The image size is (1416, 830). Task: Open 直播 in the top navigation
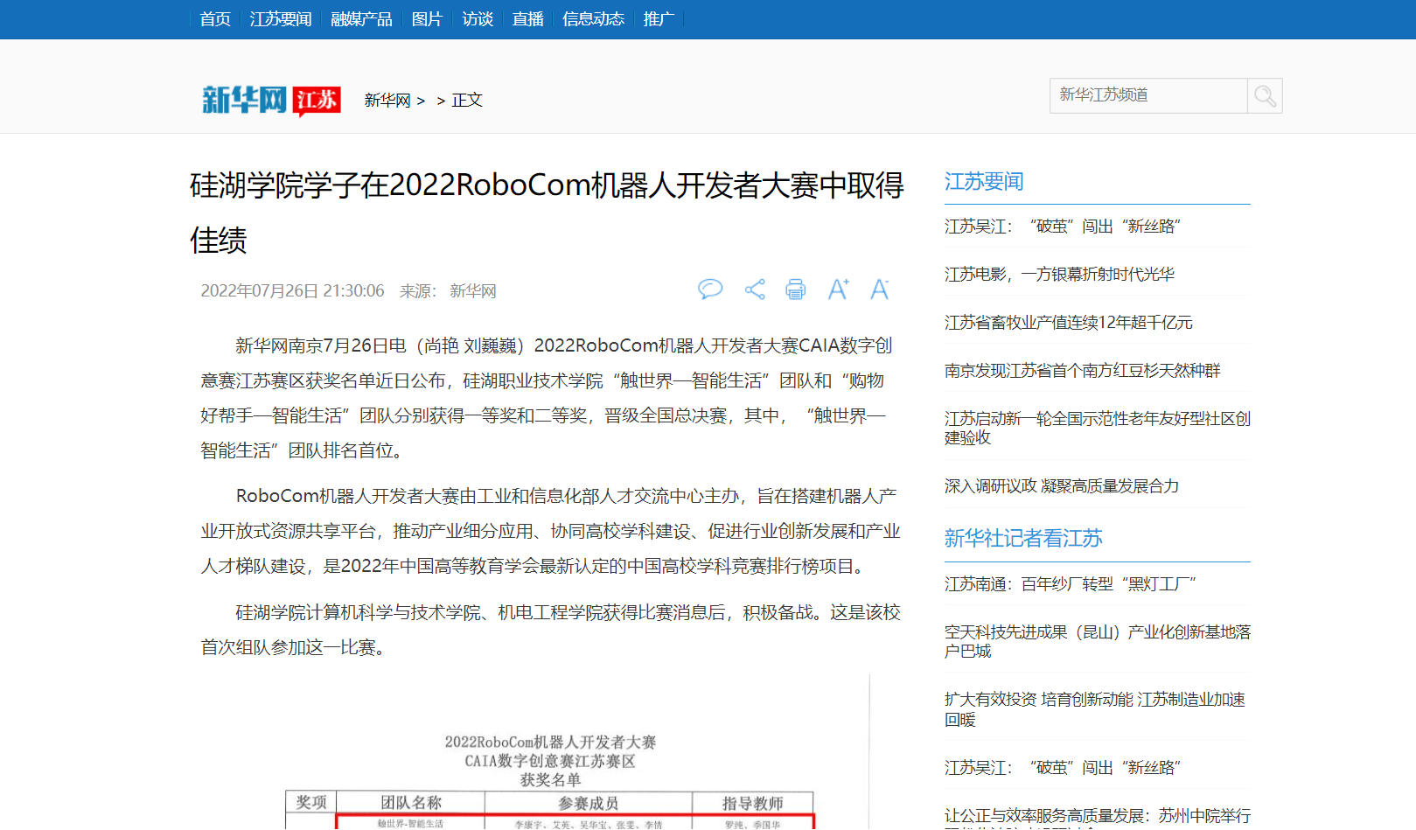click(x=528, y=19)
